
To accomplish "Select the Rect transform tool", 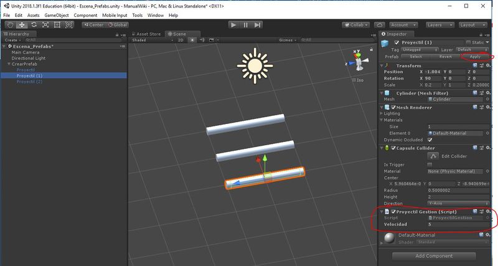I will tap(57, 25).
